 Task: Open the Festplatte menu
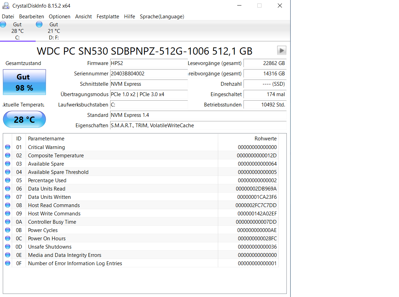108,17
